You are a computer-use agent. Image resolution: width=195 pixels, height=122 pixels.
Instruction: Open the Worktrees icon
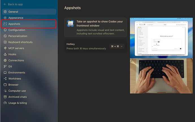(x=5, y=79)
